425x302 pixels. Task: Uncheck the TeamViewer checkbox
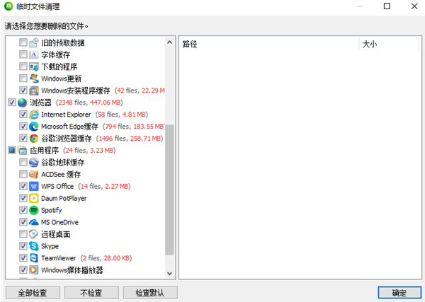[x=23, y=257]
